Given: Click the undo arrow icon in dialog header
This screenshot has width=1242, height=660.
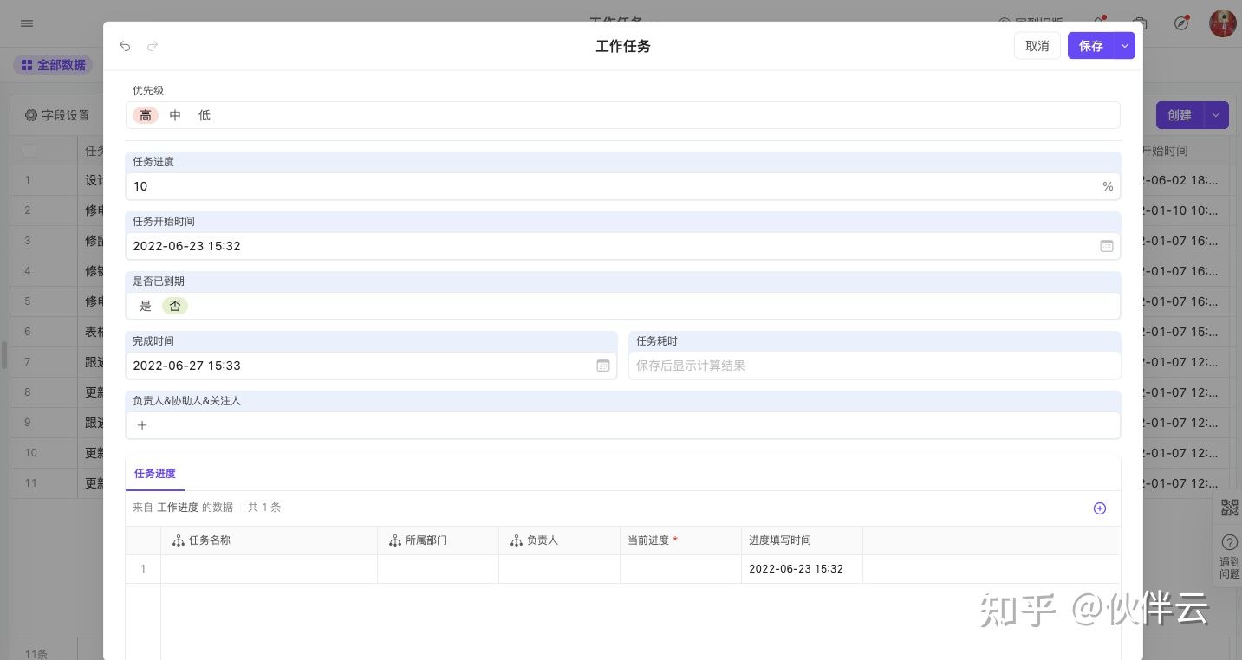Looking at the screenshot, I should click(125, 46).
